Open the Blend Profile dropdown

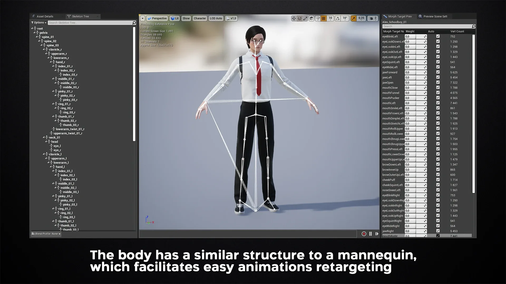click(x=46, y=234)
